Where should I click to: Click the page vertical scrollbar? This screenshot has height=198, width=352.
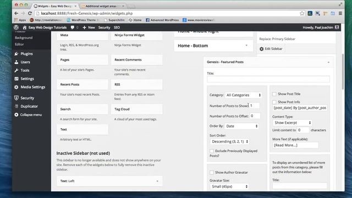pyautogui.click(x=343, y=72)
